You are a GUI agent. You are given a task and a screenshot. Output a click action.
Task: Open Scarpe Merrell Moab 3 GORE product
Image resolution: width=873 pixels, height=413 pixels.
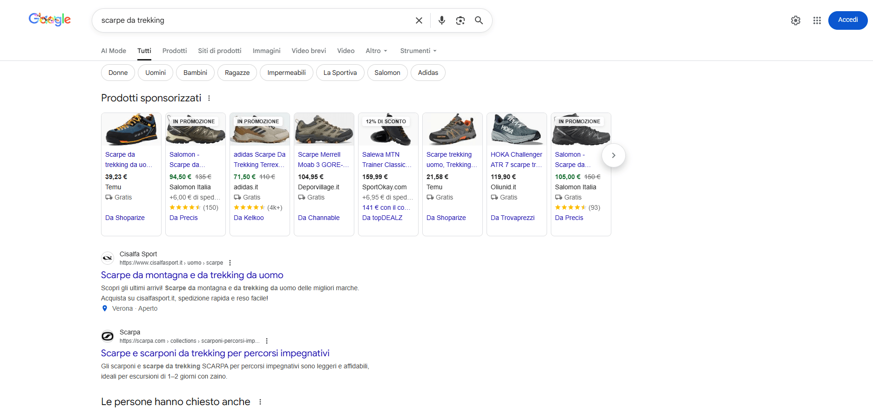click(323, 160)
